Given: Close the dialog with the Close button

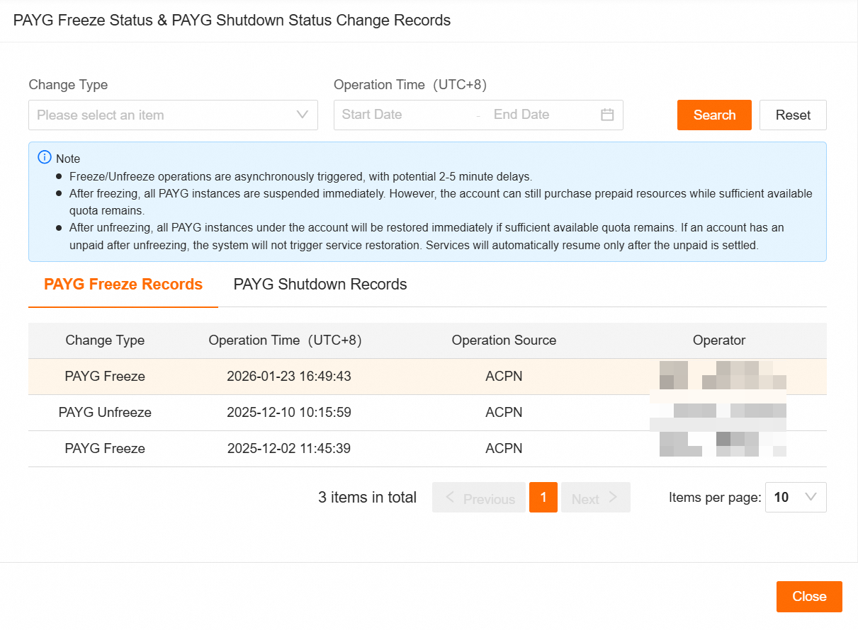Looking at the screenshot, I should [x=809, y=597].
